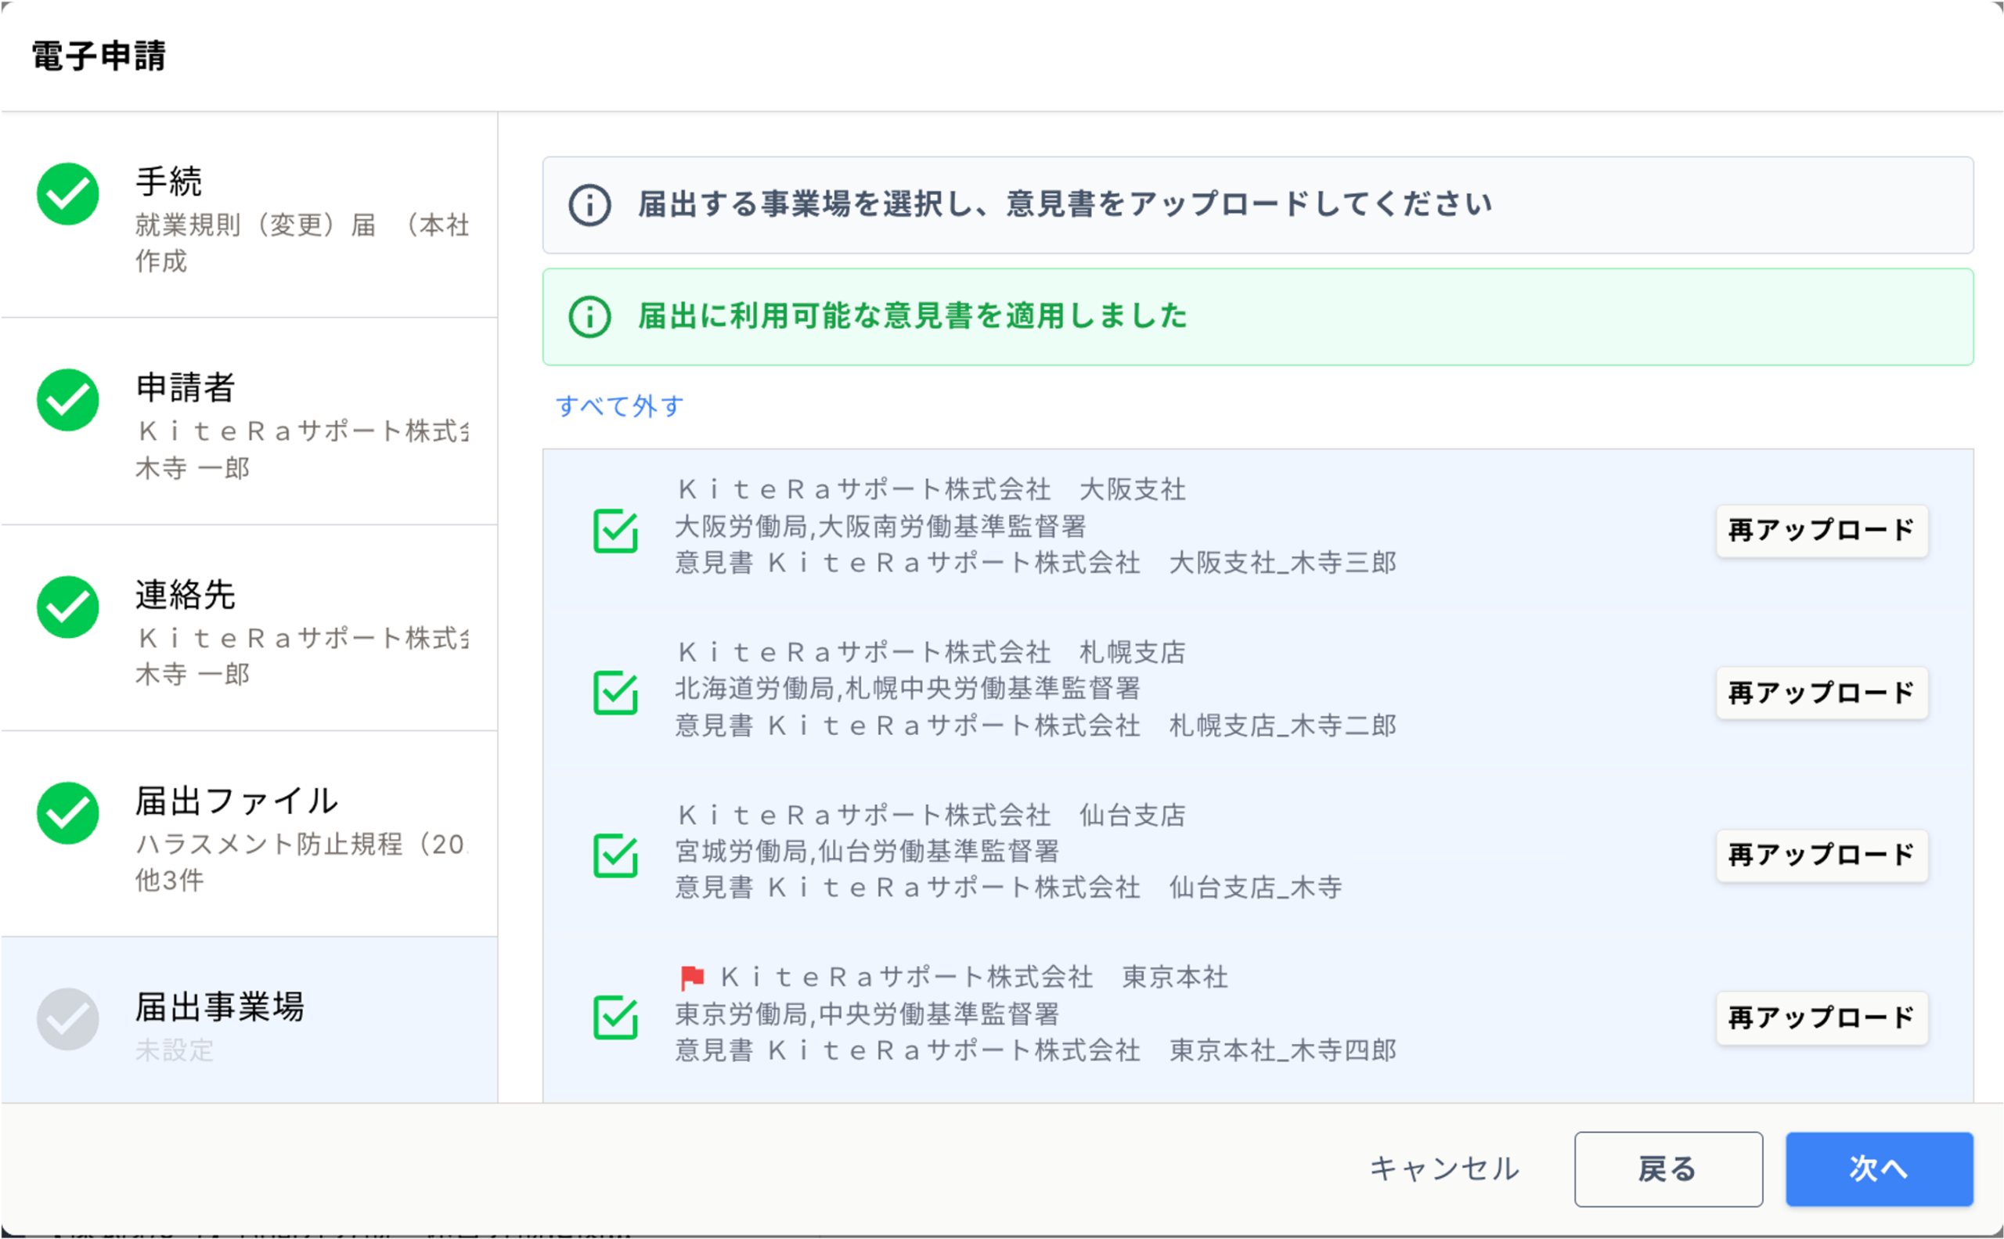Click the green check icon for 連絡先 step
2004x1239 pixels.
68,607
